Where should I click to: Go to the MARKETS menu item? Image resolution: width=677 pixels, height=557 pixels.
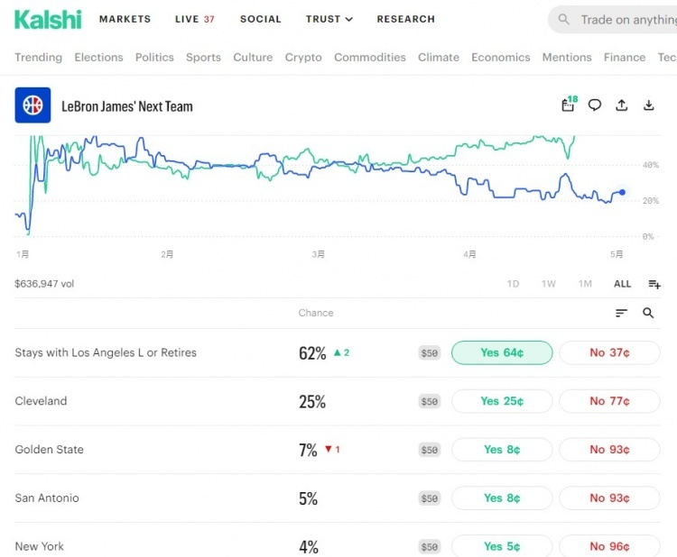[125, 19]
